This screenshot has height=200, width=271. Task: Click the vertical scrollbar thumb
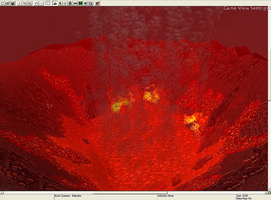coord(269,75)
